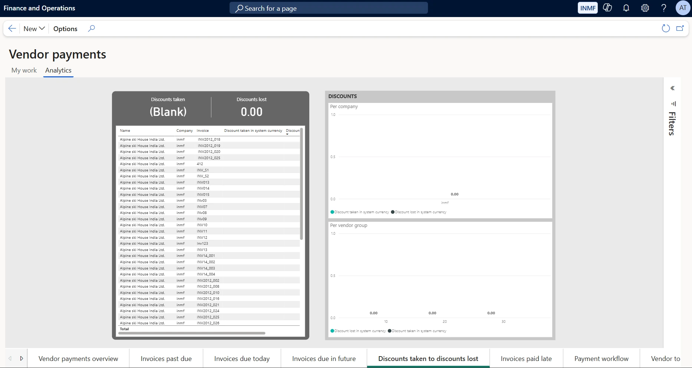The image size is (692, 368).
Task: Open the Vendor payments overview report tab
Action: coord(78,358)
